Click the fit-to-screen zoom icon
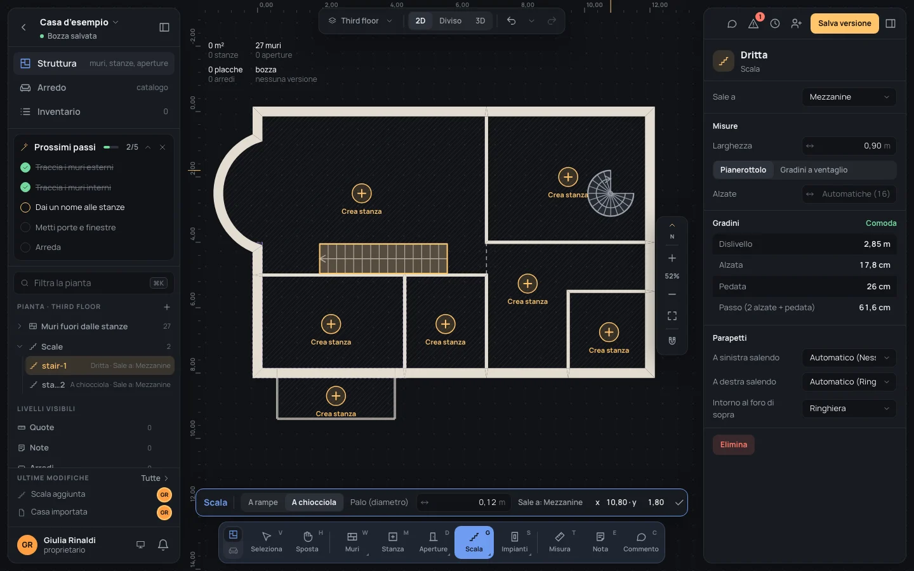The image size is (914, 571). tap(672, 316)
